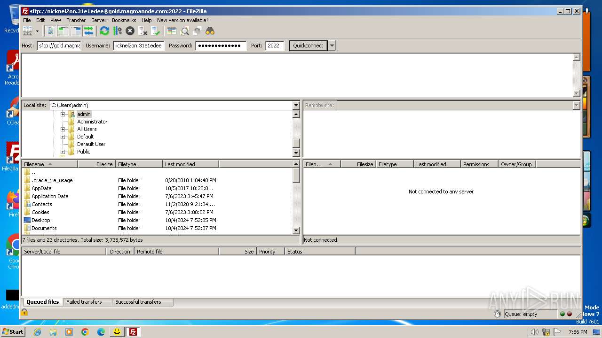Click the reconnect to last server icon
Screen dimensions: 602x338
click(x=155, y=31)
